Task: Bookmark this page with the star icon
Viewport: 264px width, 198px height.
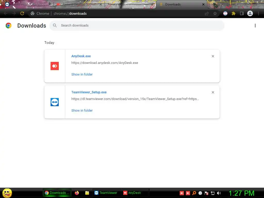Action: tap(215, 13)
